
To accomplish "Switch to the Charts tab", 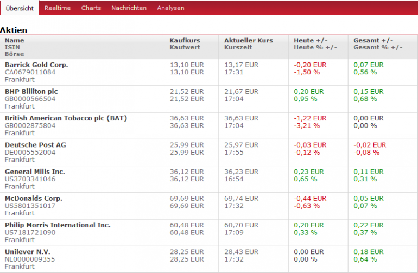I will pos(91,8).
